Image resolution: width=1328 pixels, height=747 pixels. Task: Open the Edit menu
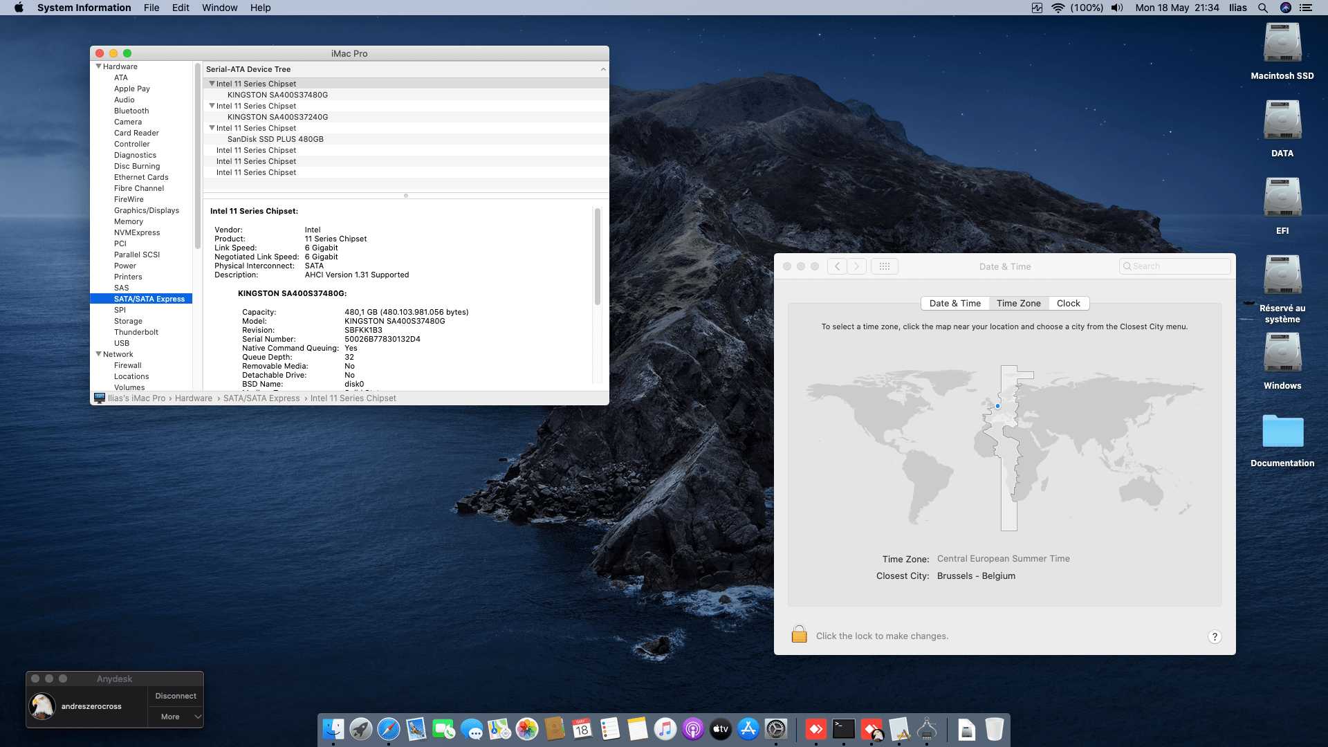point(181,8)
